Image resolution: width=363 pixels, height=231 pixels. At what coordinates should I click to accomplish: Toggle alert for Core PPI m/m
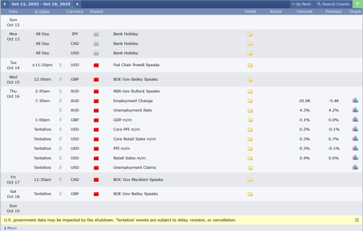60,129
